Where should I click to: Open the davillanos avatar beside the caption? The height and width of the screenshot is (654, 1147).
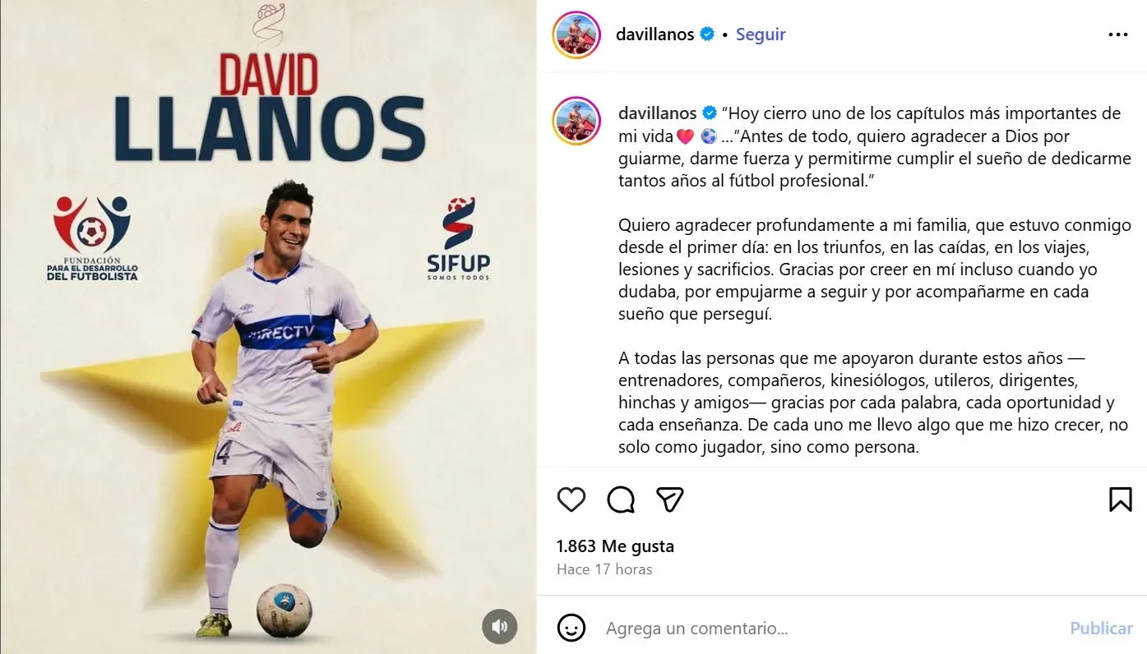click(576, 121)
